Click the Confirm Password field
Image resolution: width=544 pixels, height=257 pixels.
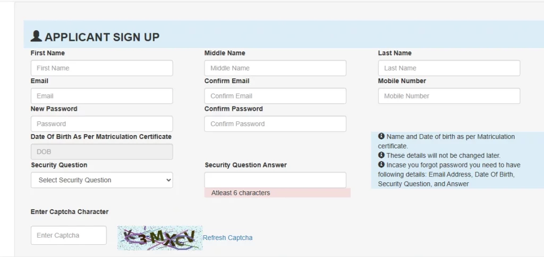275,124
